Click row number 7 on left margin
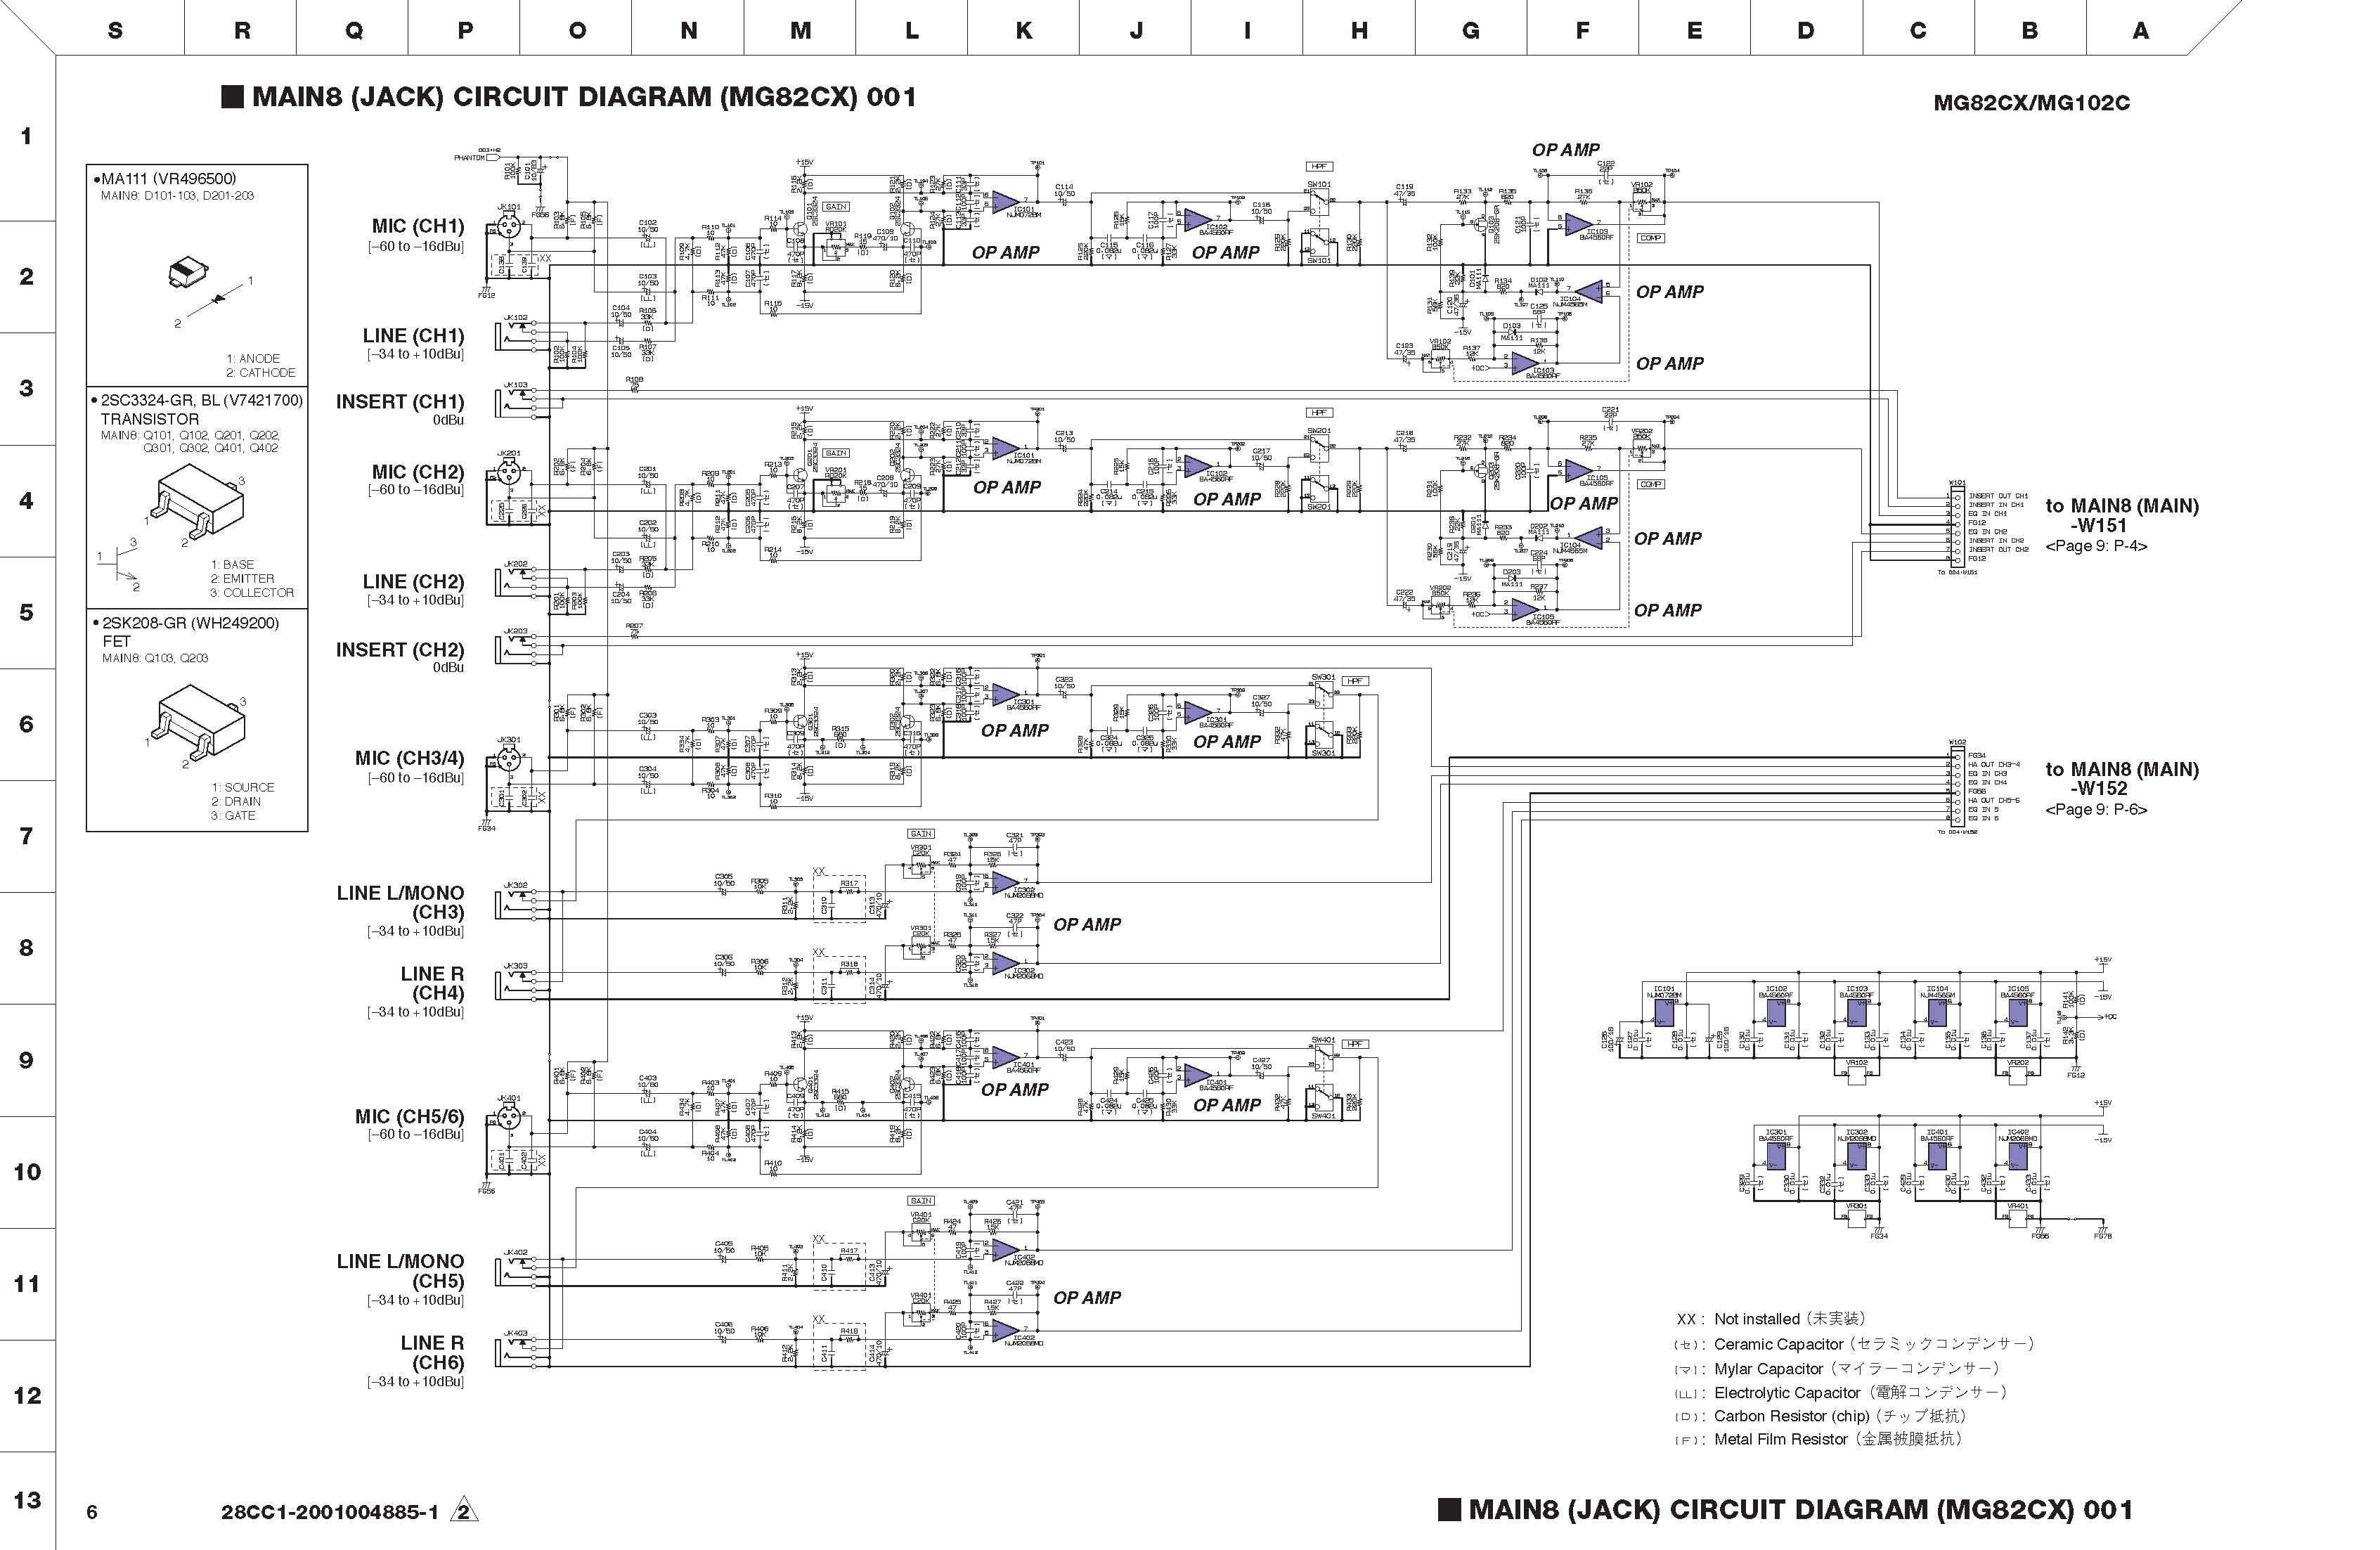The width and height of the screenshot is (2380, 1550). (27, 835)
